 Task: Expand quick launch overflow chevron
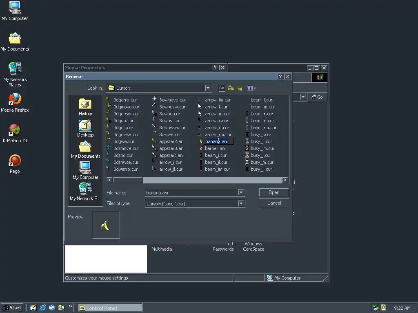point(70,306)
